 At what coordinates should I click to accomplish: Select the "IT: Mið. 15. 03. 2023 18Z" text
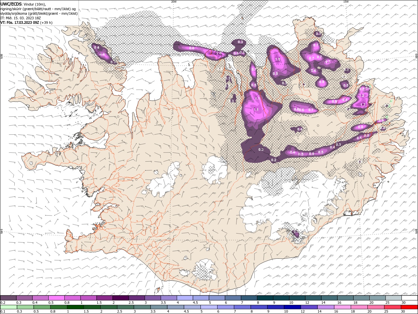pos(21,18)
